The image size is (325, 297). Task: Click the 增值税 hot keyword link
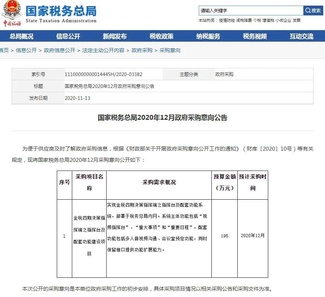[x=268, y=20]
